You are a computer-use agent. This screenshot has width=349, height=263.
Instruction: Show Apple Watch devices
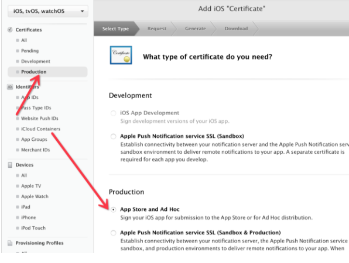click(x=35, y=196)
